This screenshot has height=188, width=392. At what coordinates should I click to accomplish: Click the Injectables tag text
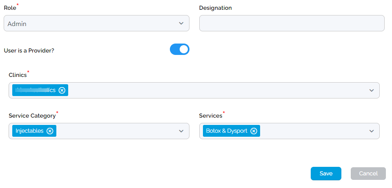[x=29, y=131]
